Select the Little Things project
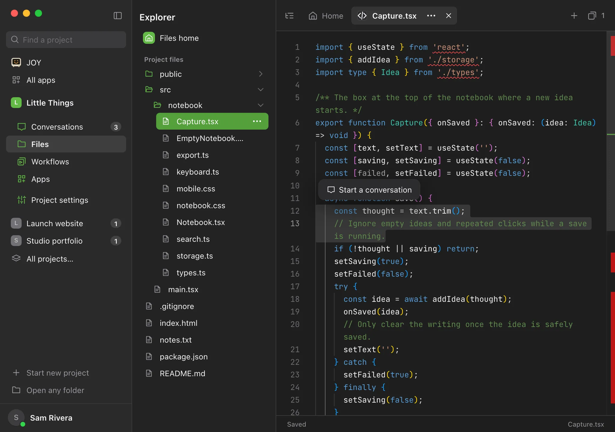615x432 pixels. tap(66, 103)
